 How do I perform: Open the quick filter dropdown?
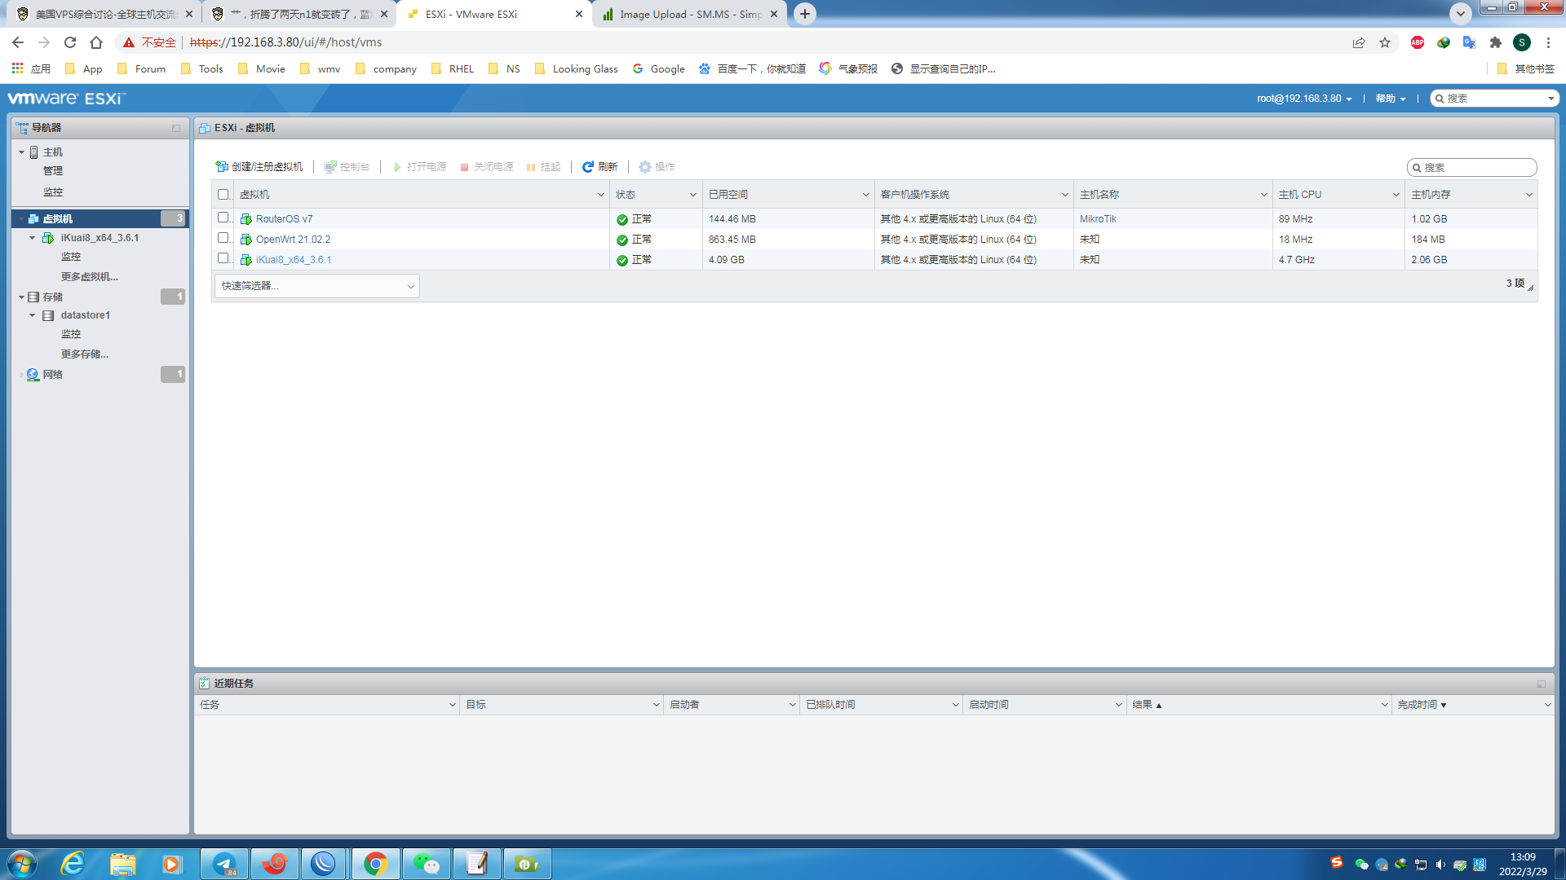point(317,286)
